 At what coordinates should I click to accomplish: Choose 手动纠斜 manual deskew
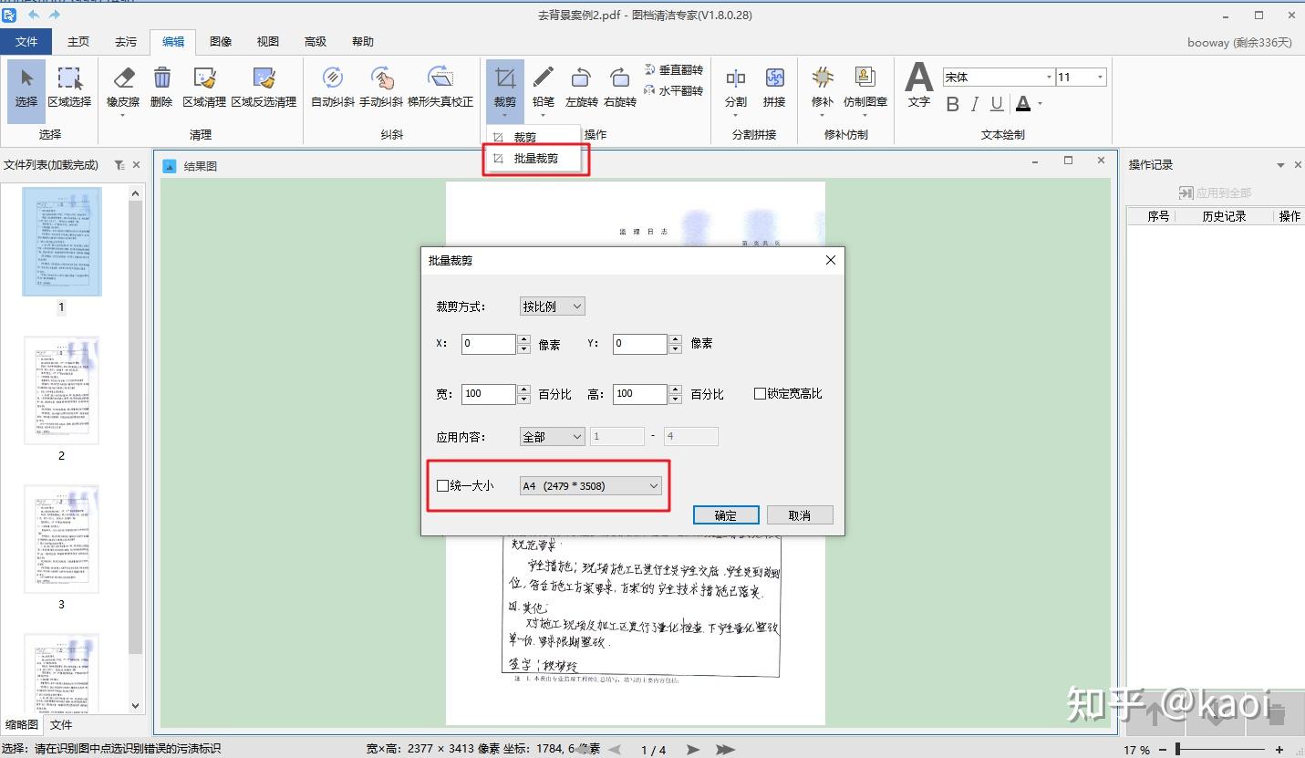(x=381, y=88)
